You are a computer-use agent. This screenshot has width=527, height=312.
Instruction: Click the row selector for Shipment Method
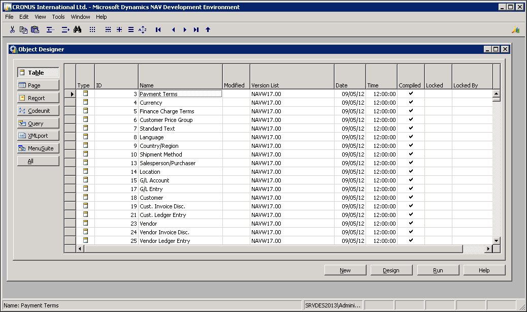click(x=70, y=154)
